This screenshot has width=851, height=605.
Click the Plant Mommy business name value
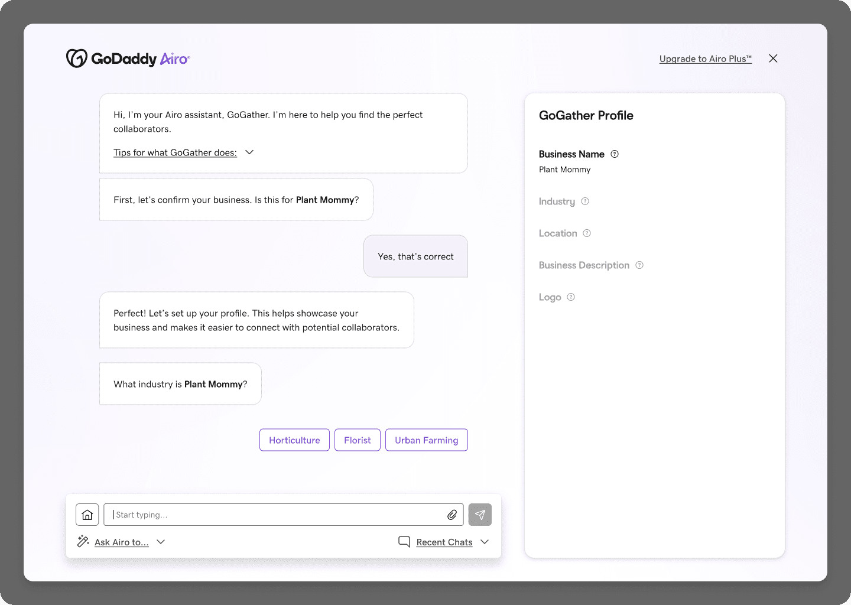click(564, 170)
